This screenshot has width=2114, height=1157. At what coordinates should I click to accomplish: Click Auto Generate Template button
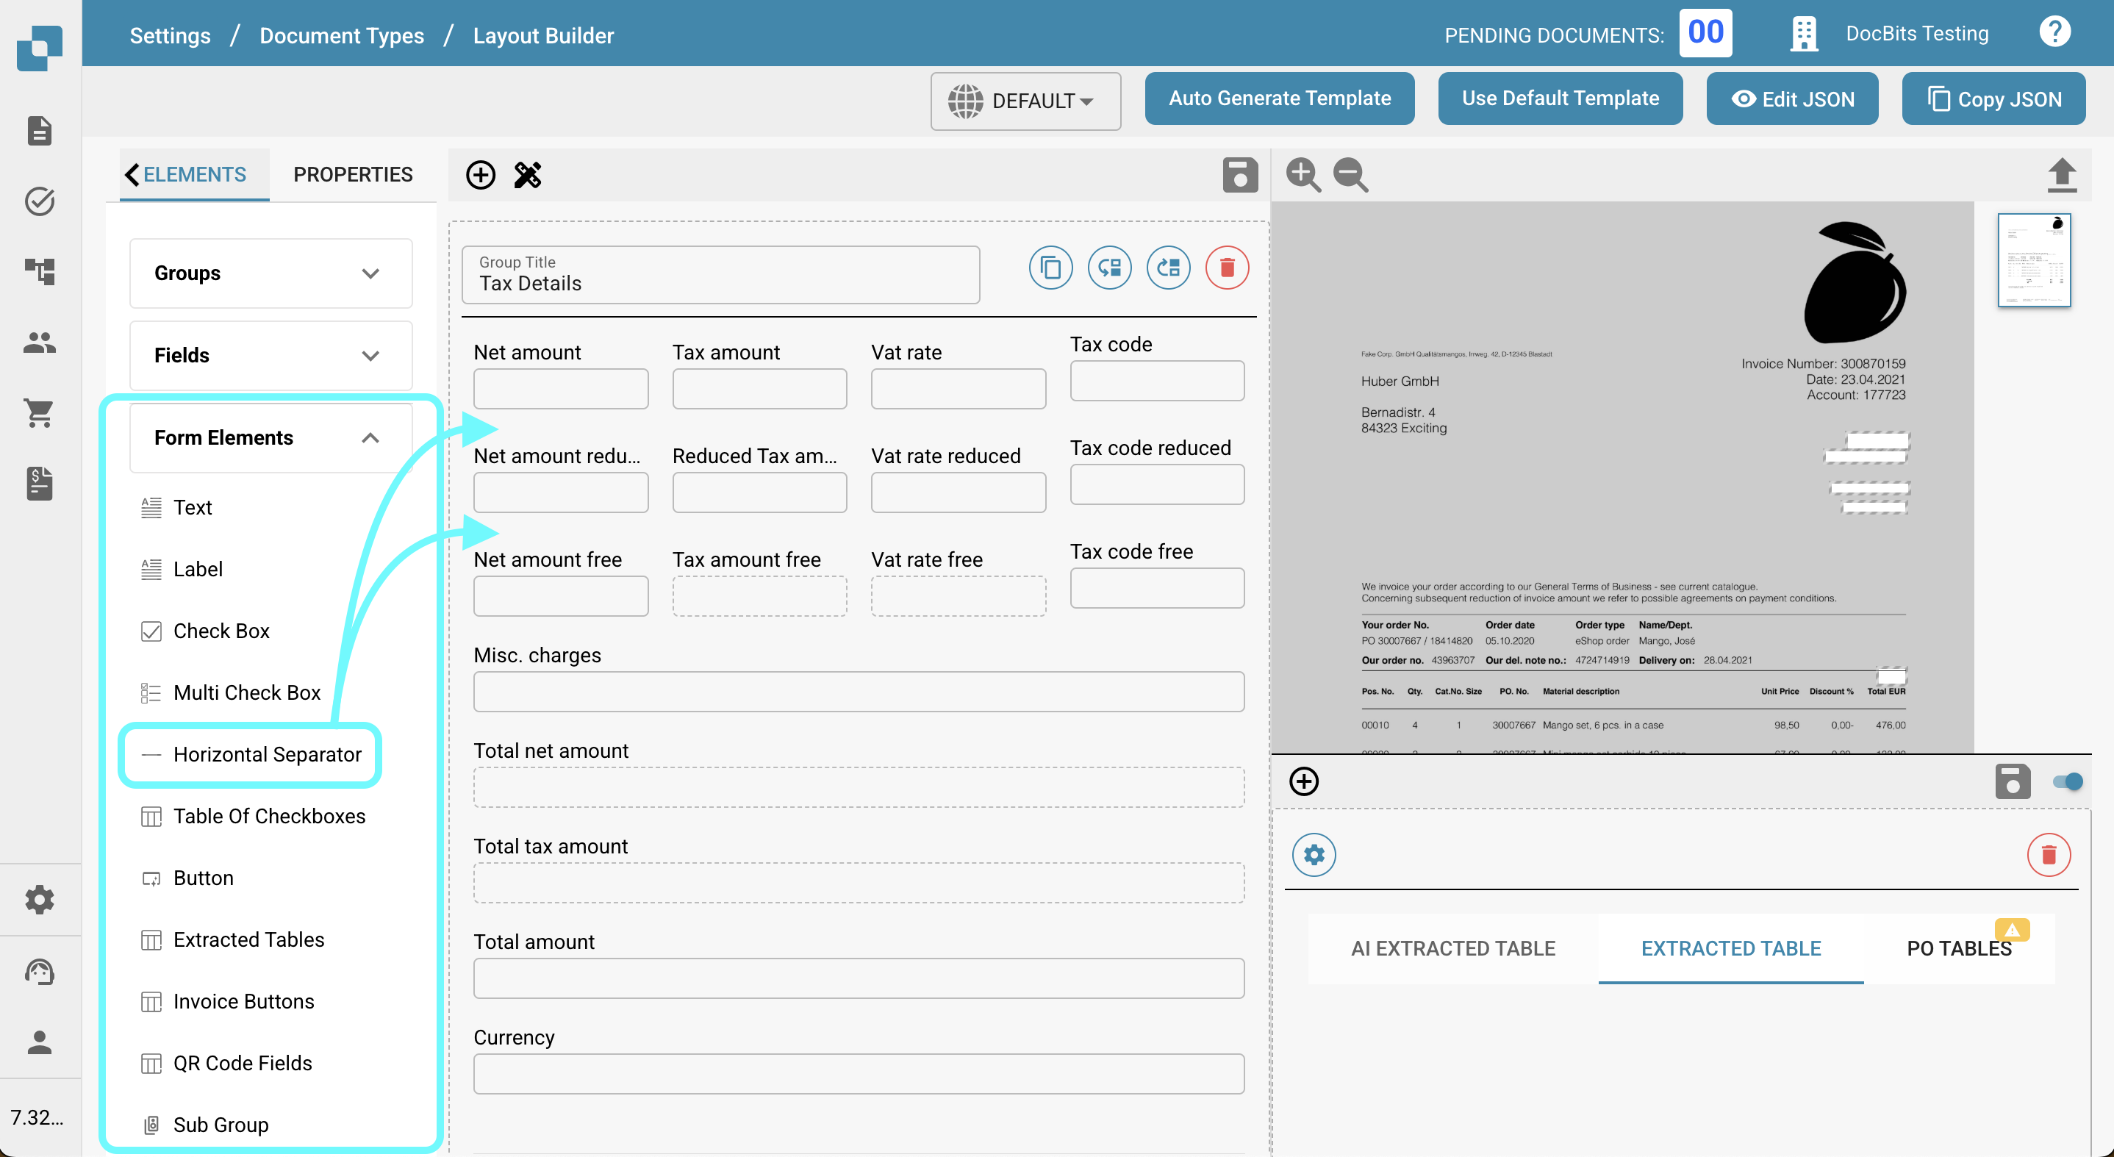pyautogui.click(x=1278, y=98)
